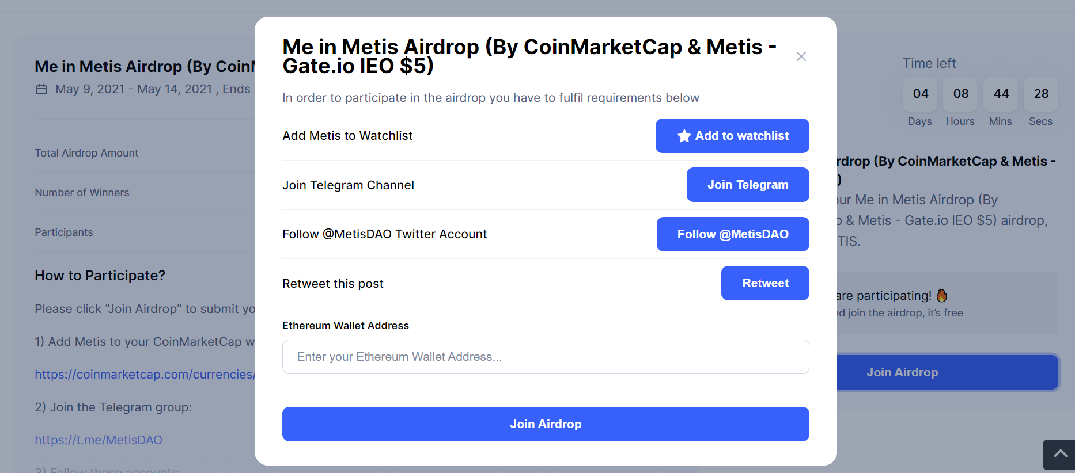Click the Days countdown box

[920, 94]
